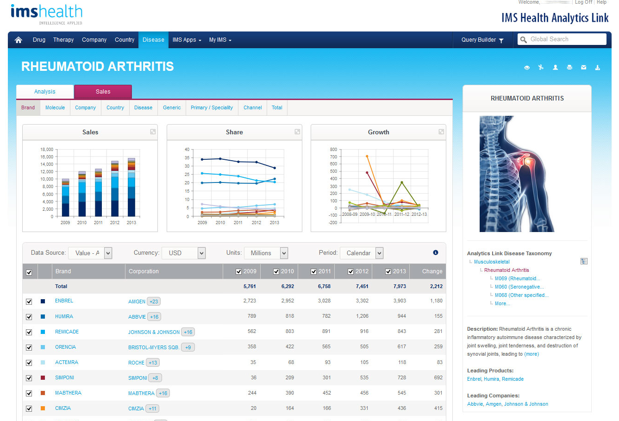
Task: Email this page via envelope icon
Action: (x=583, y=68)
